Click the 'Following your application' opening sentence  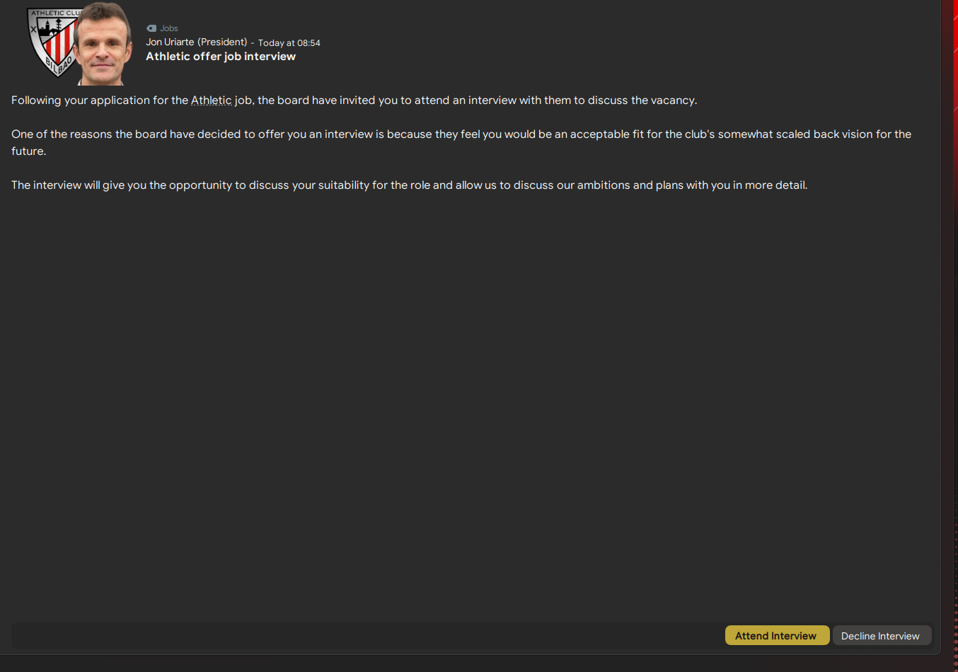coord(99,100)
